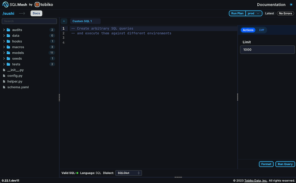This screenshot has height=183, width=296.
Task: Click the No Errors badge
Action: [285, 13]
